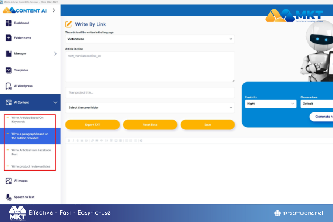Open the Folder name label
Viewport: 333px width, 222px height.
23,38
